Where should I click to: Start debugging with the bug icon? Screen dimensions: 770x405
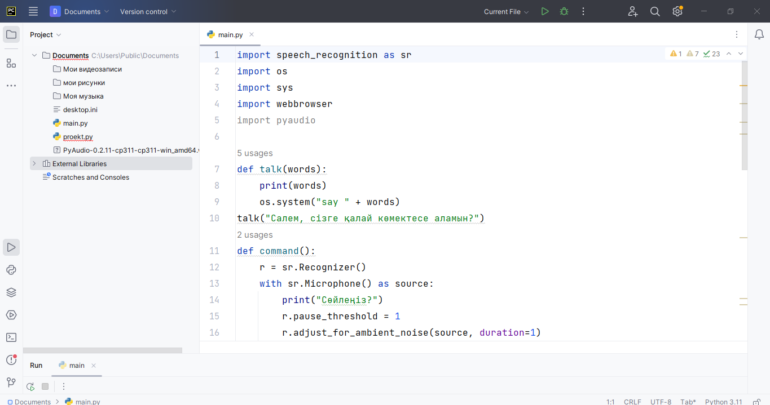coord(564,11)
